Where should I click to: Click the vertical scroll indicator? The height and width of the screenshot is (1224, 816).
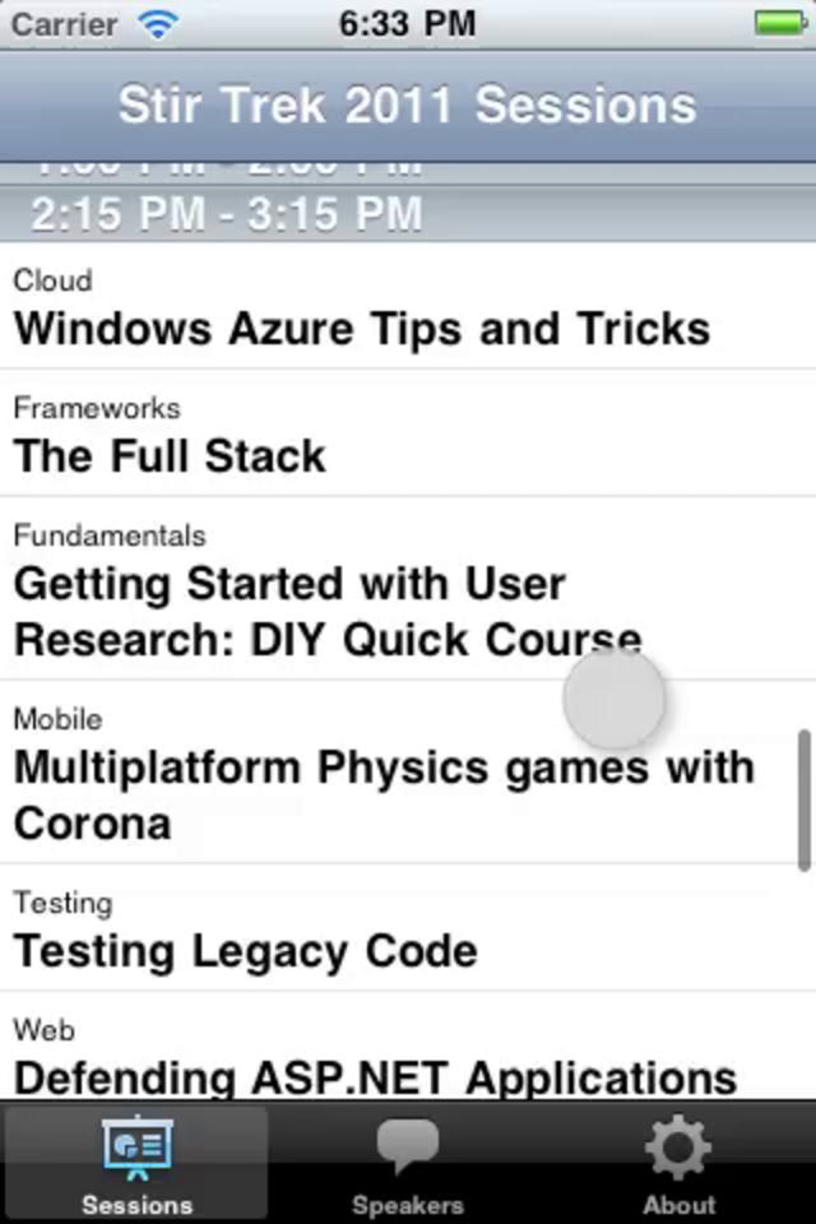[804, 800]
